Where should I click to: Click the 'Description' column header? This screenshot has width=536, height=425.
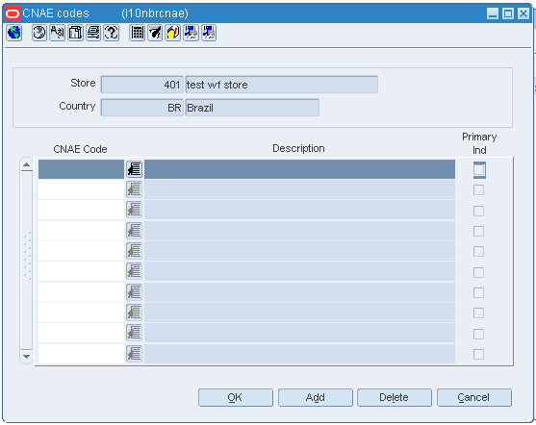(x=298, y=148)
